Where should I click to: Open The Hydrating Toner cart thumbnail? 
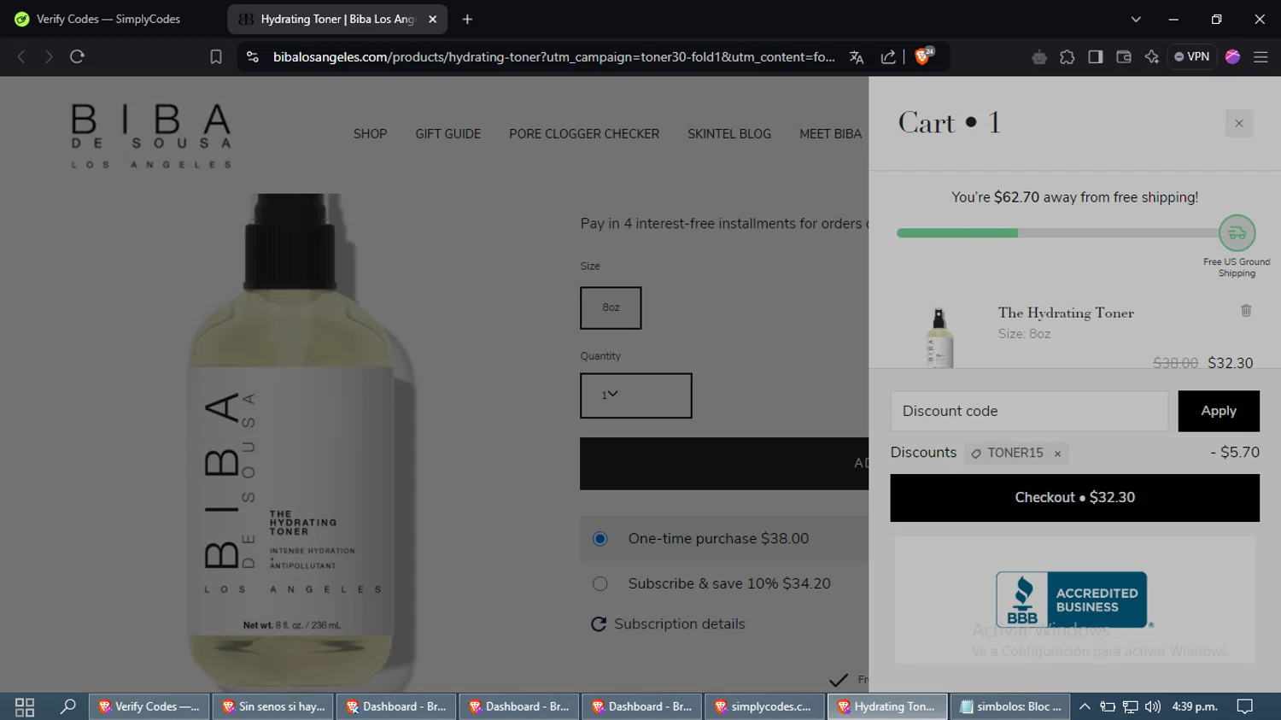coord(939,337)
